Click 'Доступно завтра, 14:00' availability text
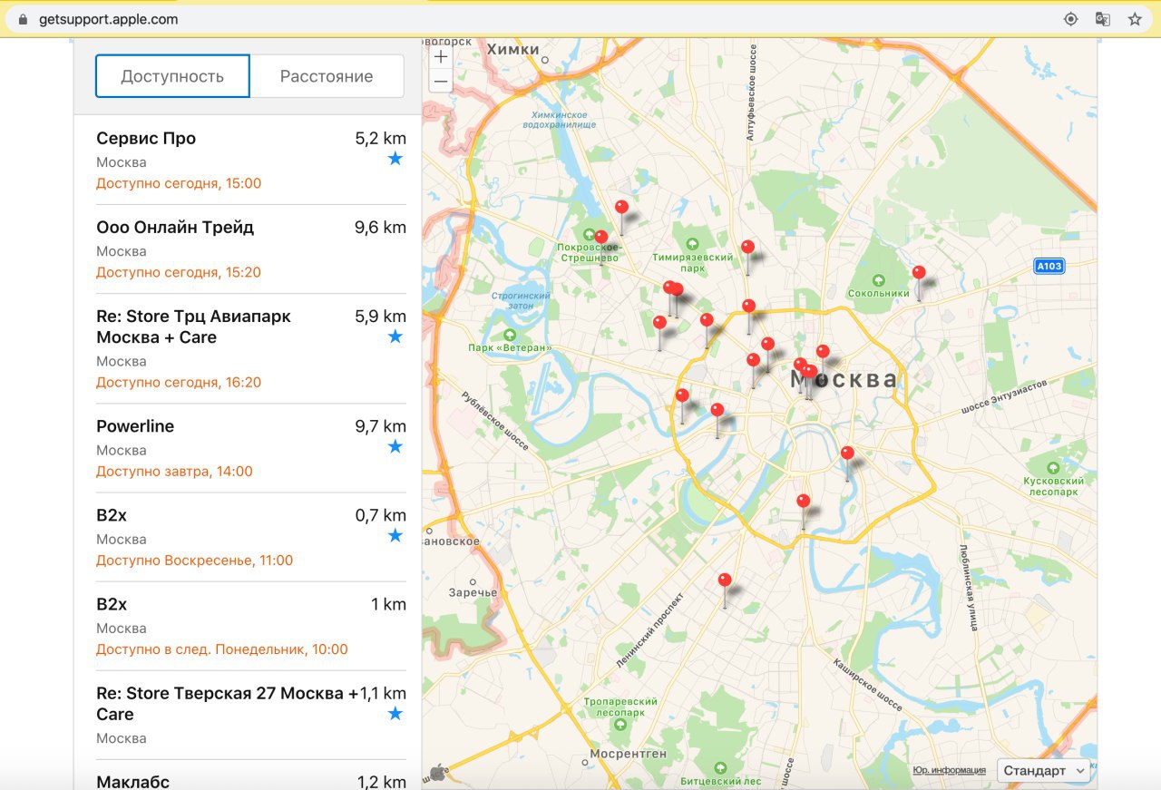1161x790 pixels. (x=174, y=471)
